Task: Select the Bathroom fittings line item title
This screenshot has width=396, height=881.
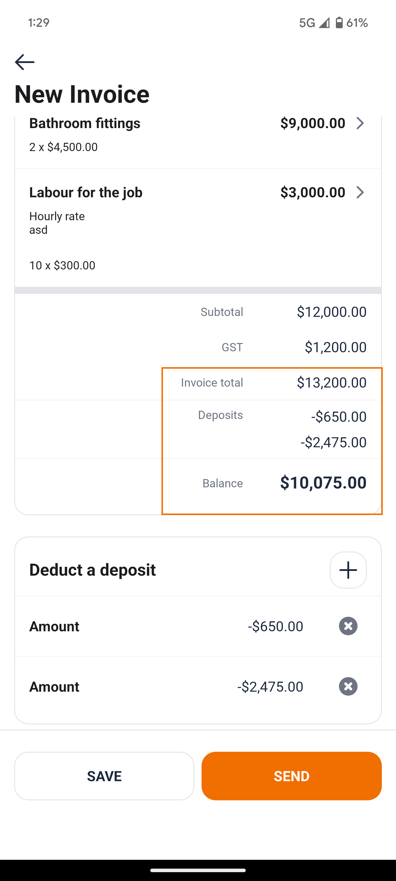Action: 85,123
